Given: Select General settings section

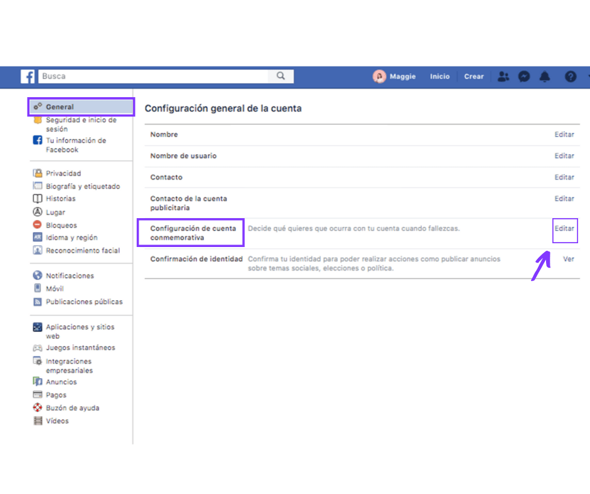Looking at the screenshot, I should 81,107.
